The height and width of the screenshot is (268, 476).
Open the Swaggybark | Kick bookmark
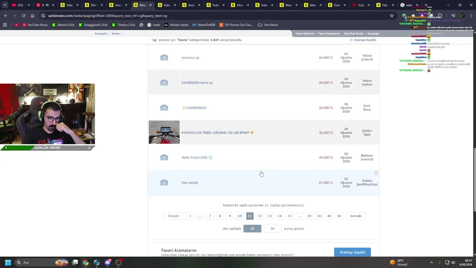(x=93, y=25)
